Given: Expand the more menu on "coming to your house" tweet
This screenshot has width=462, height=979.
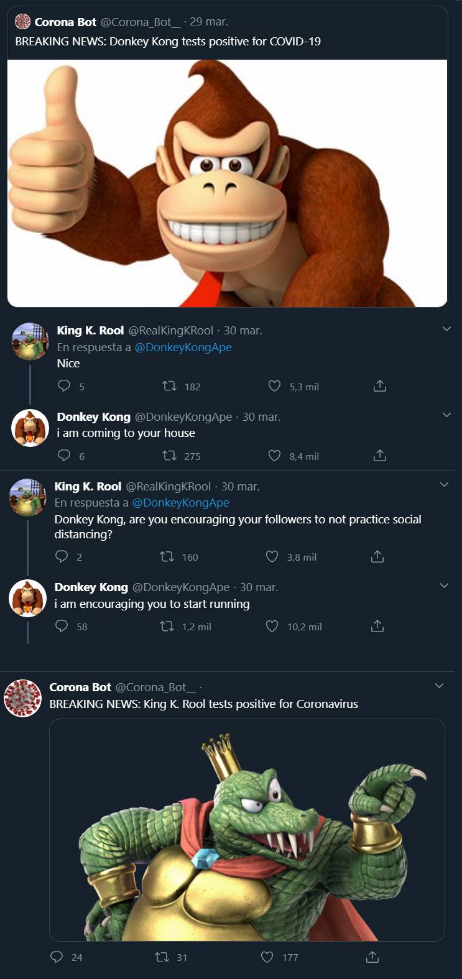Looking at the screenshot, I should [x=446, y=415].
